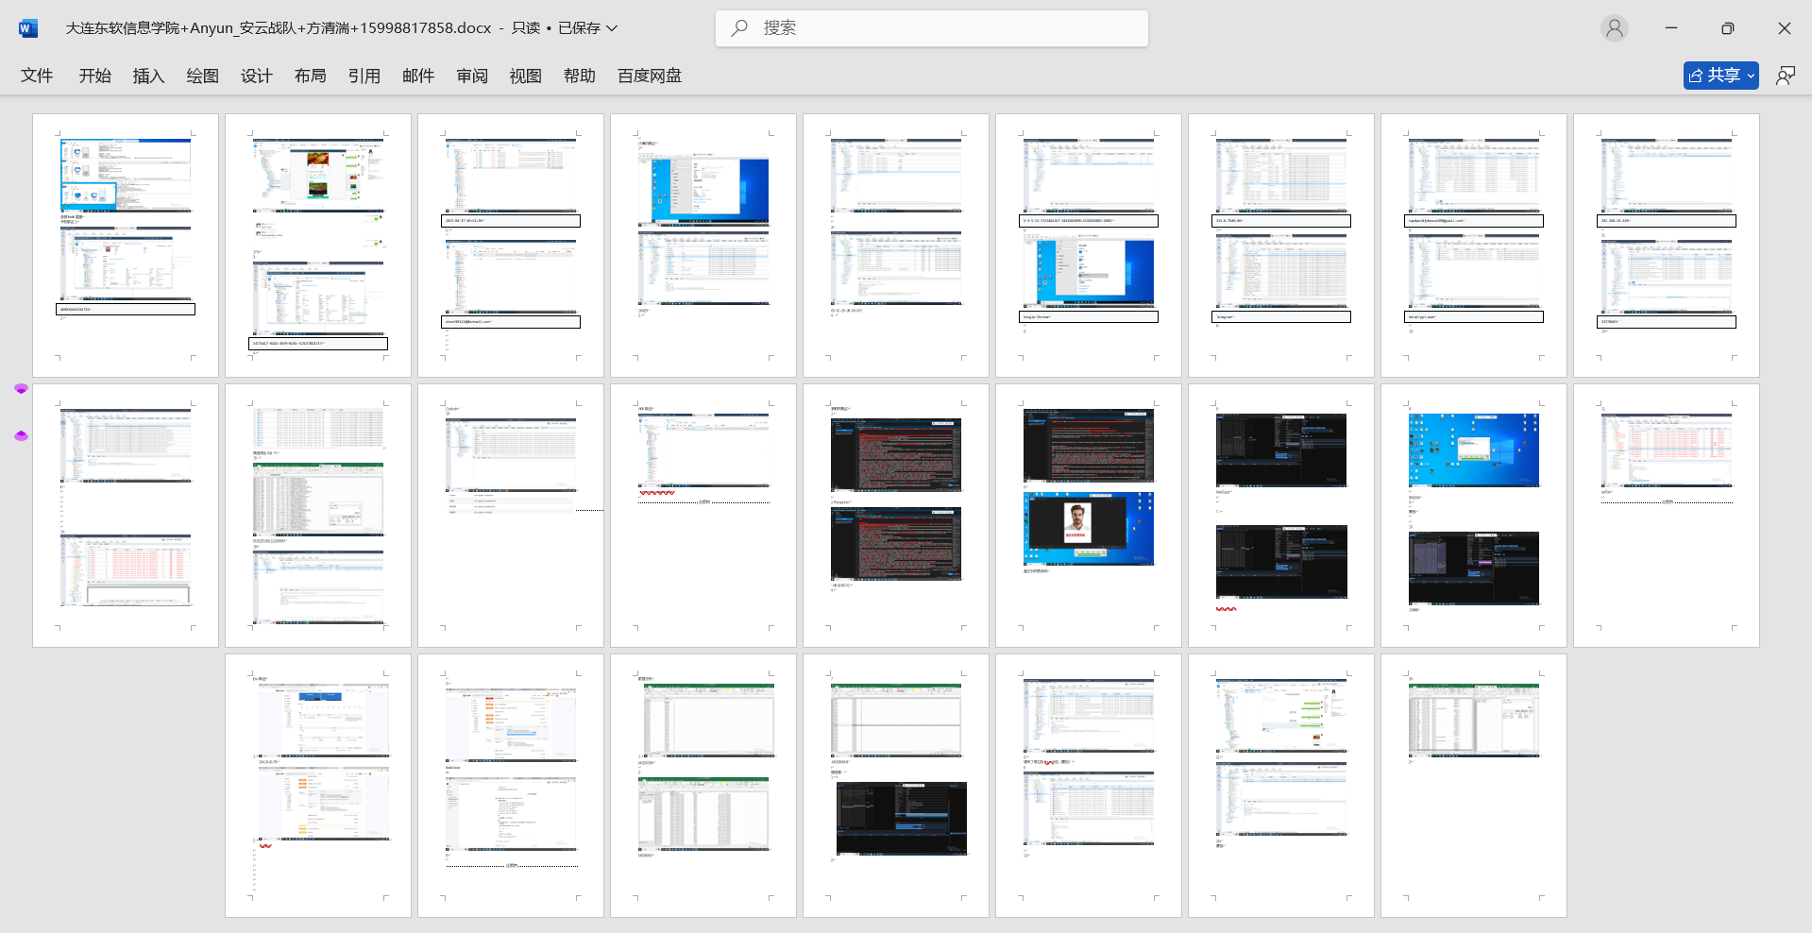Expand the 已保存 save status dropdown
This screenshot has height=933, width=1812.
coord(612,28)
